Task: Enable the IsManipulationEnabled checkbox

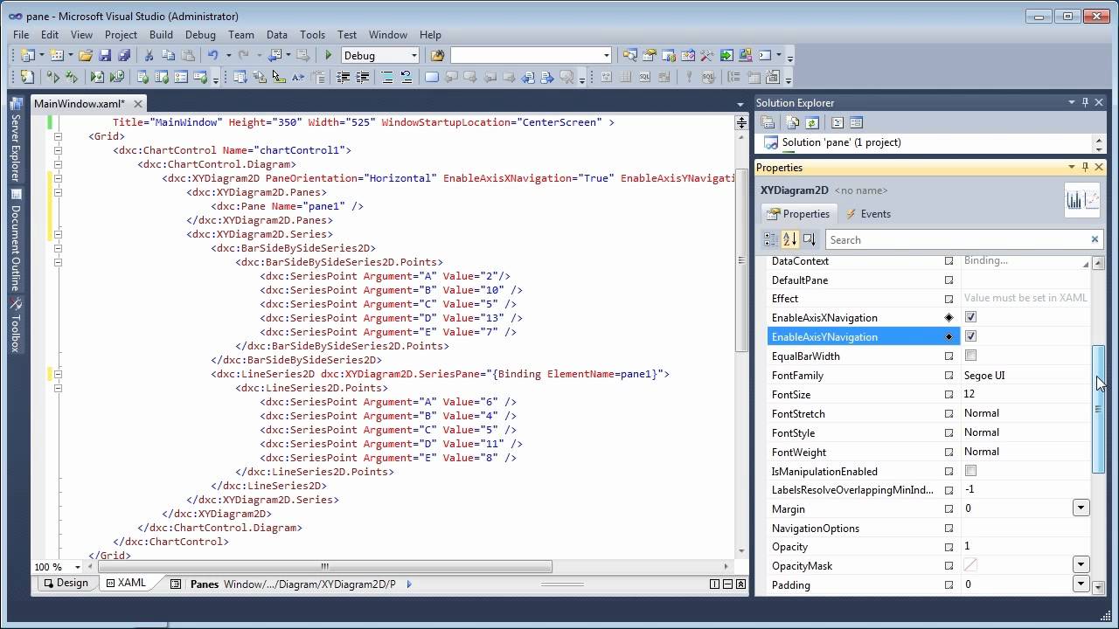Action: (970, 471)
